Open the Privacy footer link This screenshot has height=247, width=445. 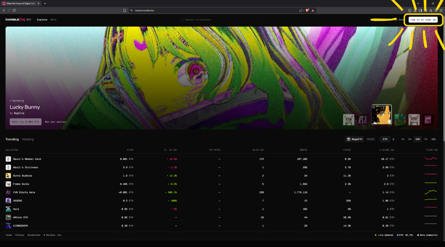[20, 235]
